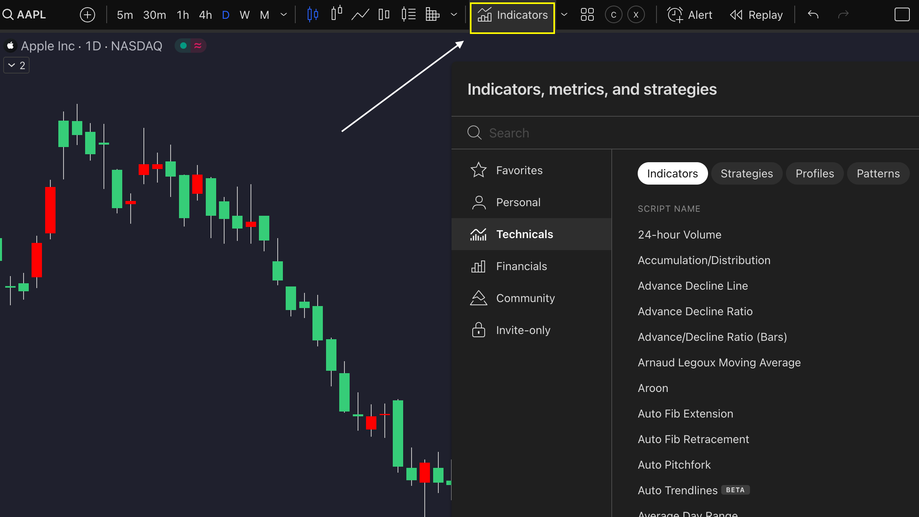Click the circled X toggle
This screenshot has width=919, height=517.
point(636,15)
